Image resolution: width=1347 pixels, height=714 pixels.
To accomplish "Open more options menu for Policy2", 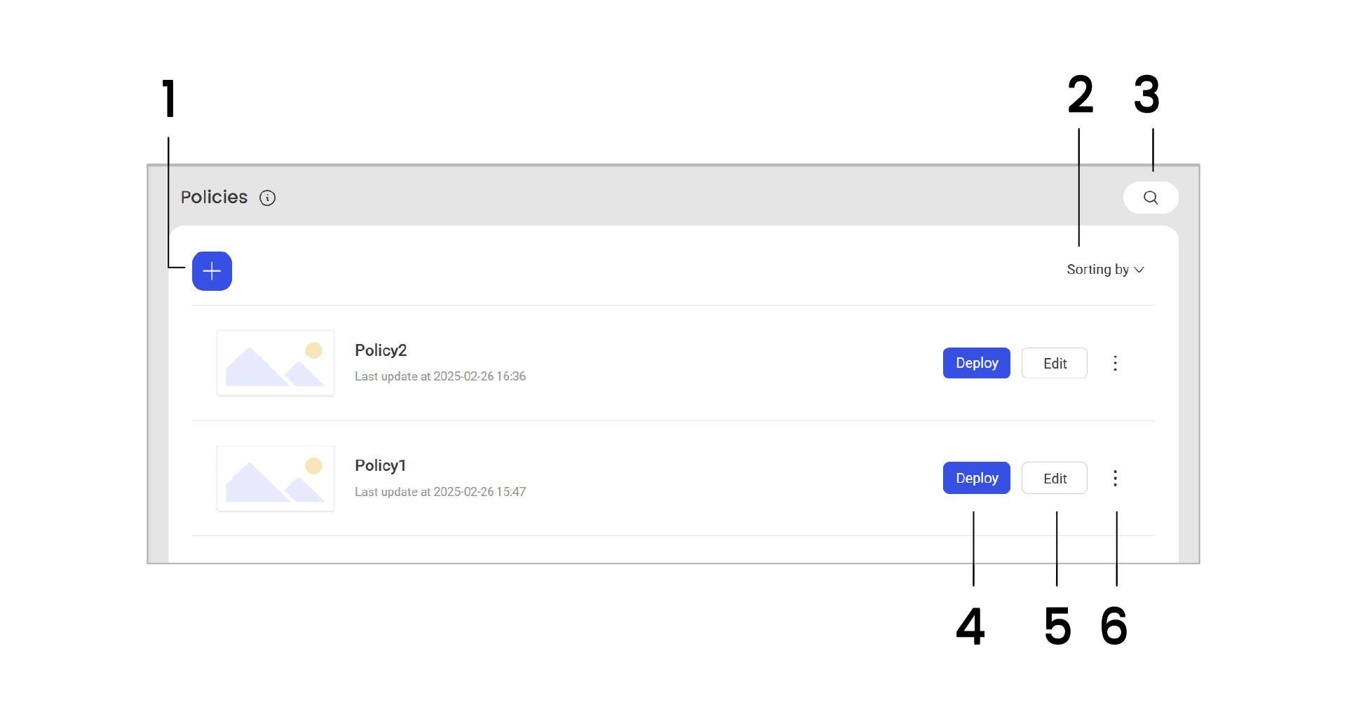I will (1115, 363).
